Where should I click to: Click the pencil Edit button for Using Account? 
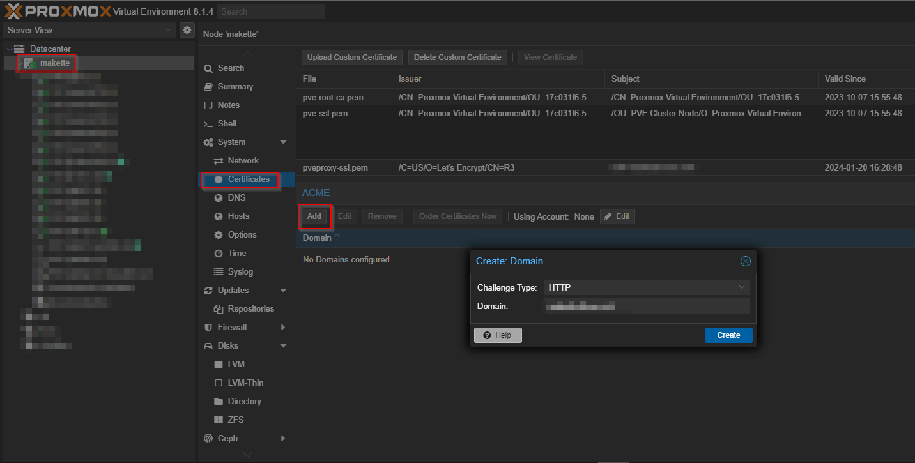click(x=617, y=216)
